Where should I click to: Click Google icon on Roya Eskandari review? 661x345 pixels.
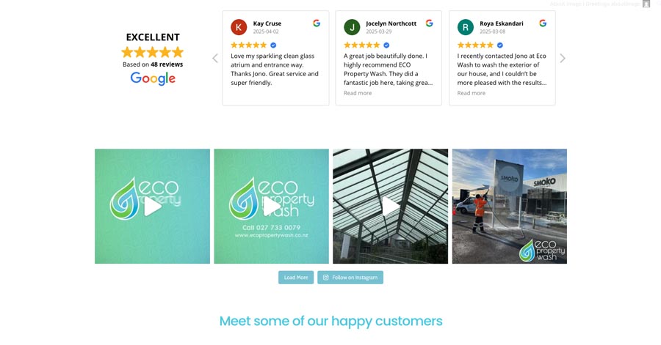coord(543,23)
